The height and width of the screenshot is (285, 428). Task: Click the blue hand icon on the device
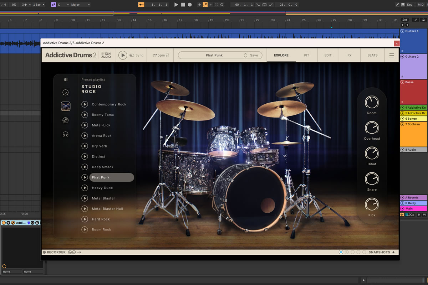[28, 223]
